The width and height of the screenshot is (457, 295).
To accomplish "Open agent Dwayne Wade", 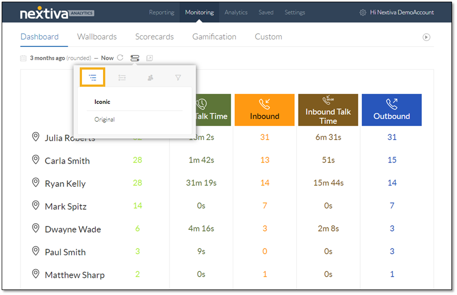I will coord(73,229).
